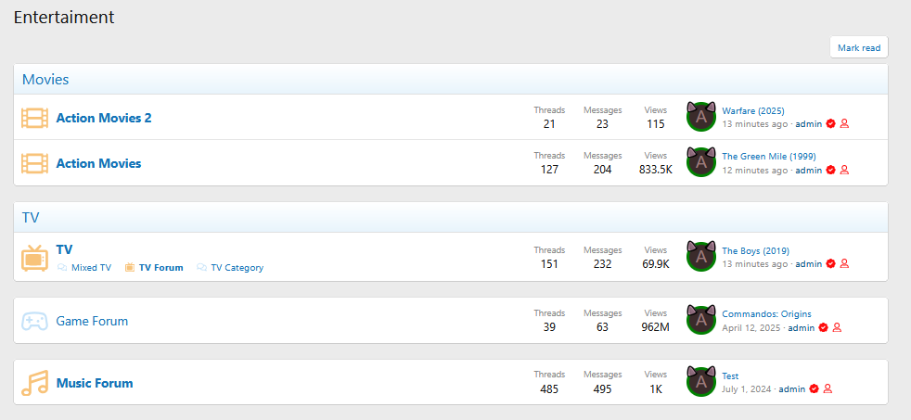Click the gamepad icon for Game Forum

[34, 321]
